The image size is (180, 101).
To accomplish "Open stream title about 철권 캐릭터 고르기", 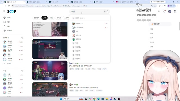I will coord(81,66).
